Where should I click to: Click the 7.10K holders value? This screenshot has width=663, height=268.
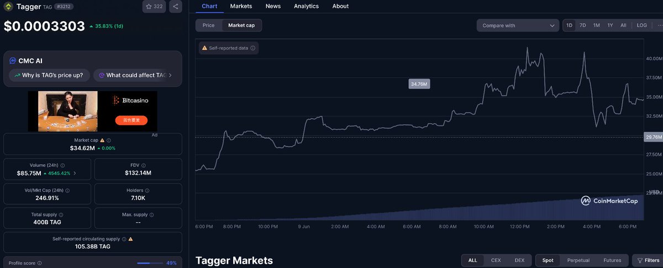point(138,198)
